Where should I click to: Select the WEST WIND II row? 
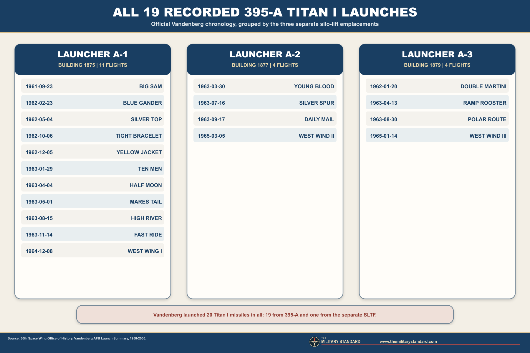tap(265, 135)
